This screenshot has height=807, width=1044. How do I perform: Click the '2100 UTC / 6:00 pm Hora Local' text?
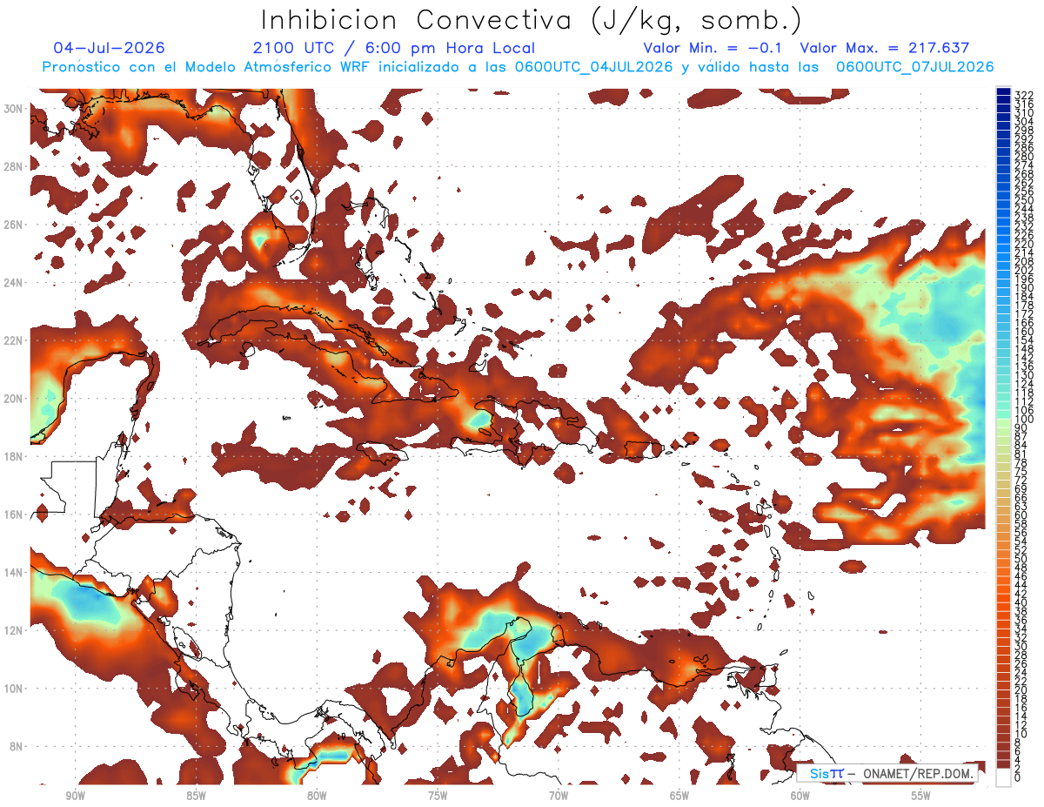click(394, 48)
